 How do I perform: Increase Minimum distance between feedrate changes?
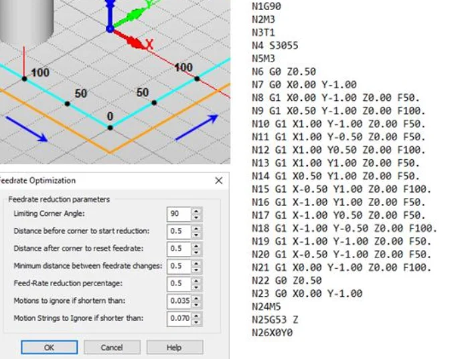[196, 263]
